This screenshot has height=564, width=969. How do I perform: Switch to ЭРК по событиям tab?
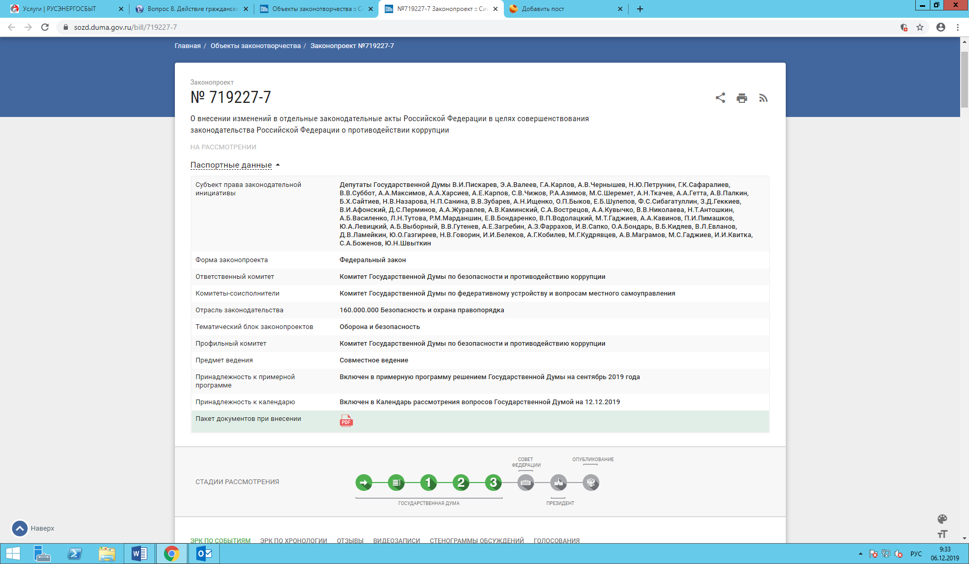[x=220, y=540]
